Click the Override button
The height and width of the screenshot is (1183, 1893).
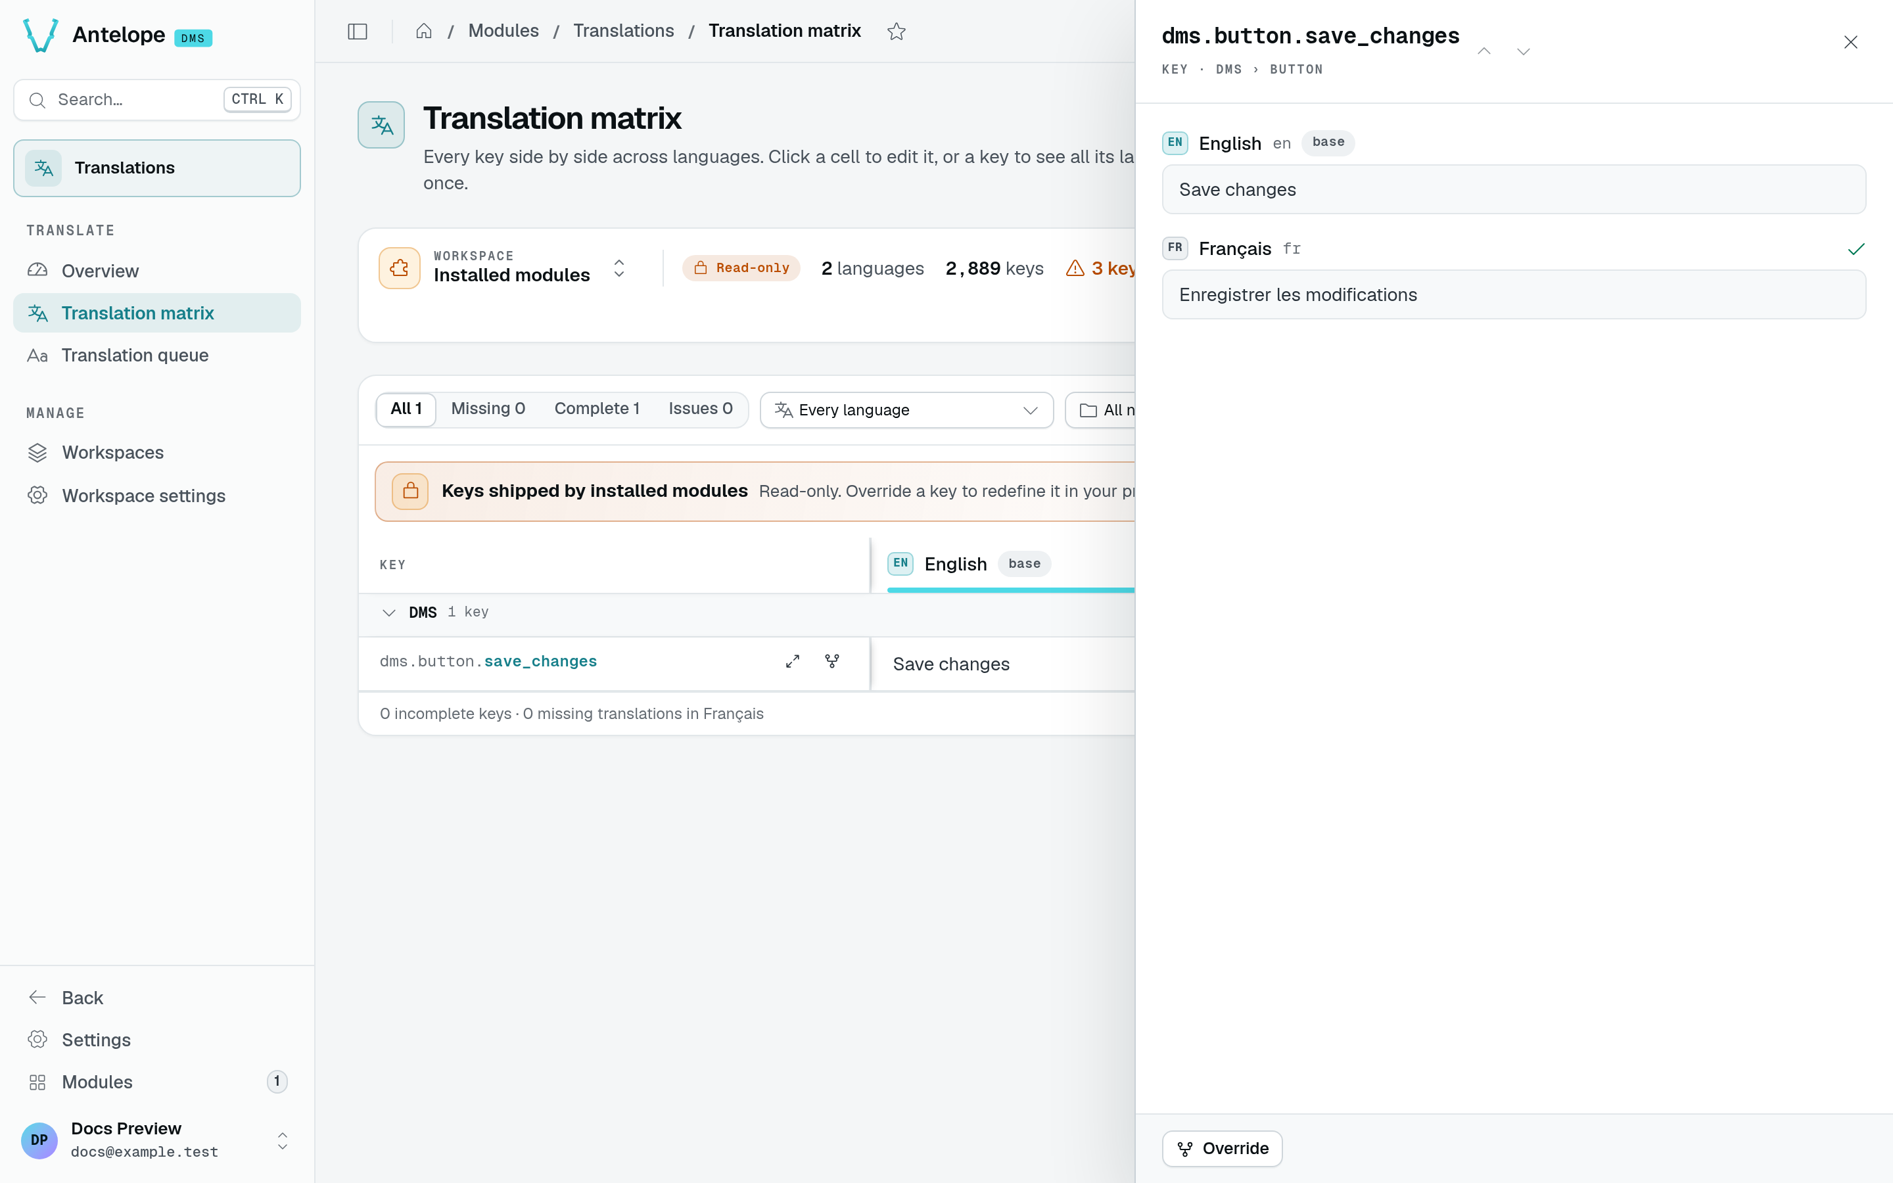[1222, 1149]
